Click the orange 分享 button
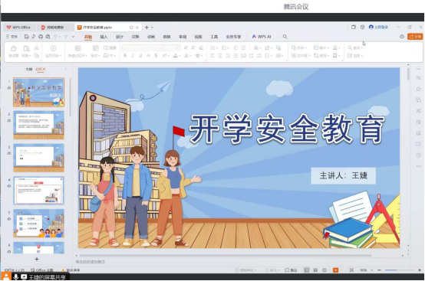The image size is (425, 281). point(415,37)
